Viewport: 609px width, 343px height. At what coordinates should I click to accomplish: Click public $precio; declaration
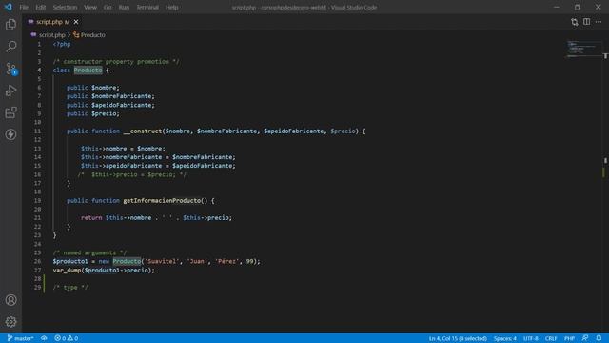click(x=93, y=113)
